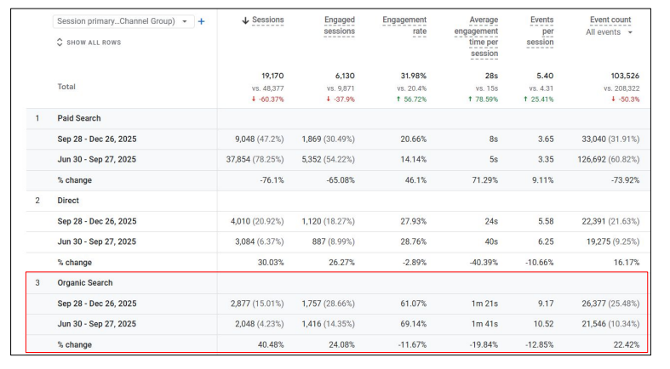Click Paid Search sessions value 9,048
The image size is (670, 369).
(x=252, y=139)
